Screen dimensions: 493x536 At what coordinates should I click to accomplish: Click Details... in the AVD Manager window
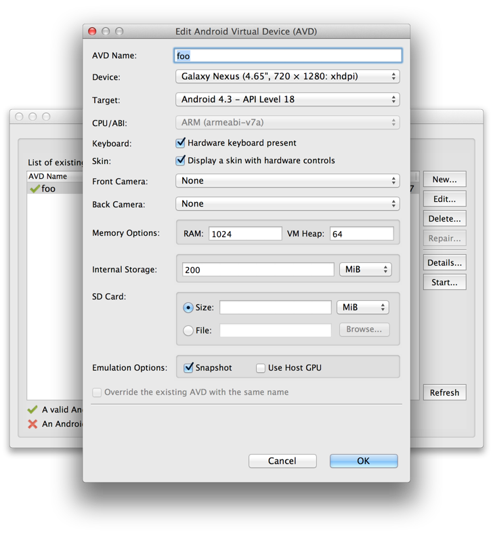pyautogui.click(x=444, y=262)
